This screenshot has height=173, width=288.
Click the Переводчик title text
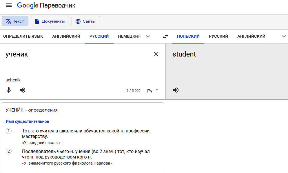(57, 6)
